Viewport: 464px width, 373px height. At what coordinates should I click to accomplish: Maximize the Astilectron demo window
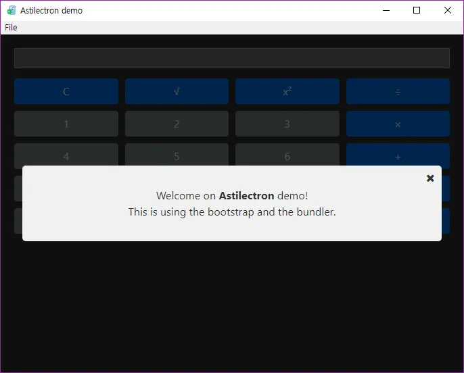[x=417, y=10]
